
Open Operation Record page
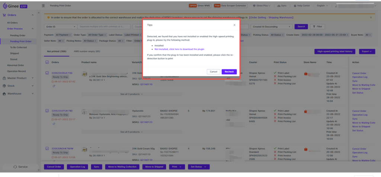tap(16, 71)
